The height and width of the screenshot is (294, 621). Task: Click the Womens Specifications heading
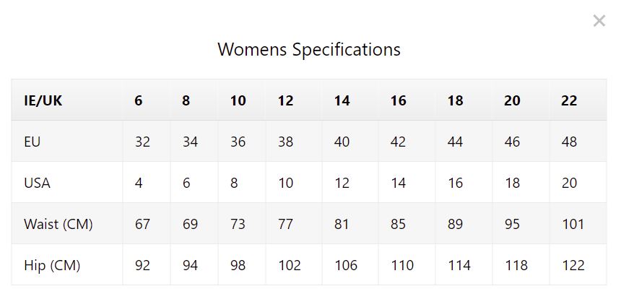pyautogui.click(x=309, y=50)
